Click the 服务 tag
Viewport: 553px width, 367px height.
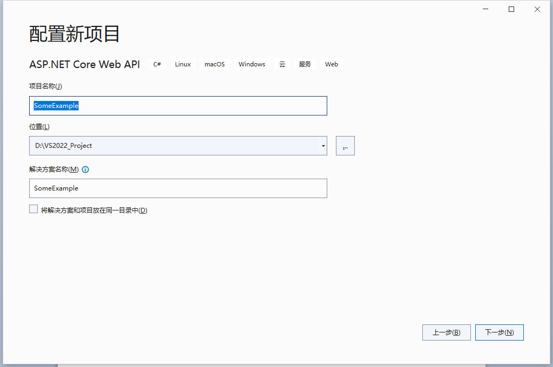[305, 64]
